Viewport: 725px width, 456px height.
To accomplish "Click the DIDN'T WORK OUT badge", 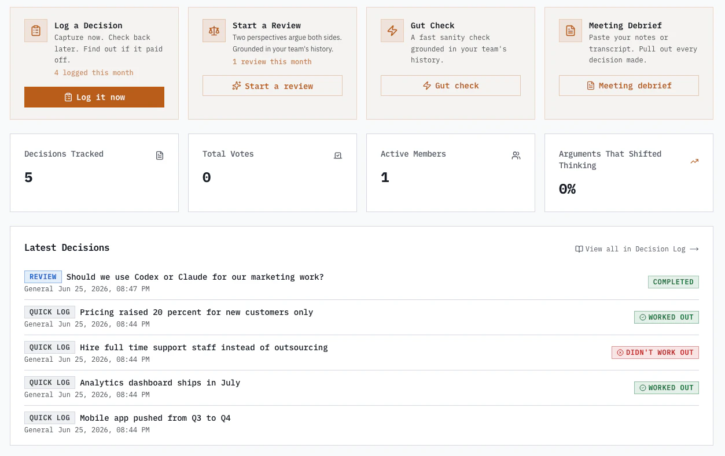I will point(655,353).
